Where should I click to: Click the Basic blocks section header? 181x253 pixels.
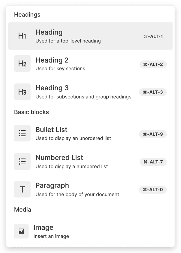click(31, 112)
